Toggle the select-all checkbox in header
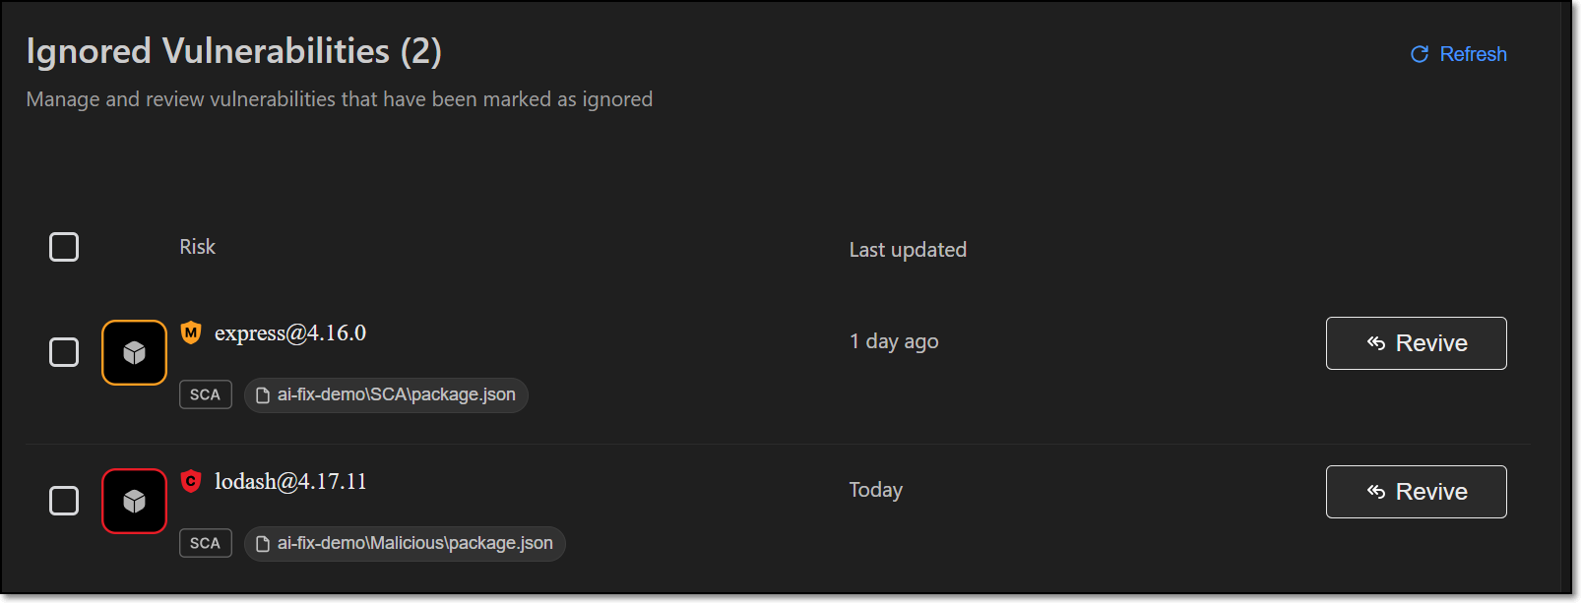Screen dimensions: 1581x603 coord(64,247)
